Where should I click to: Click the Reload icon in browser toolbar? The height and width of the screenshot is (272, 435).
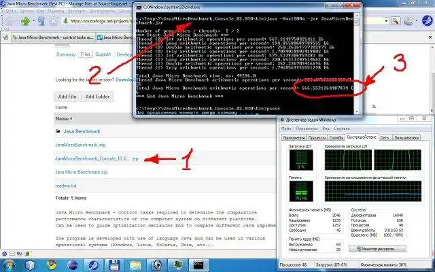coord(41,21)
